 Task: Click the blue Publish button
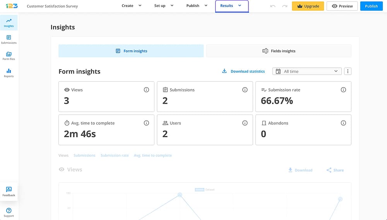pyautogui.click(x=371, y=6)
